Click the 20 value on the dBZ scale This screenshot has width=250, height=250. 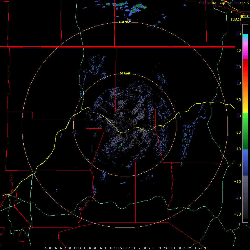(239, 132)
